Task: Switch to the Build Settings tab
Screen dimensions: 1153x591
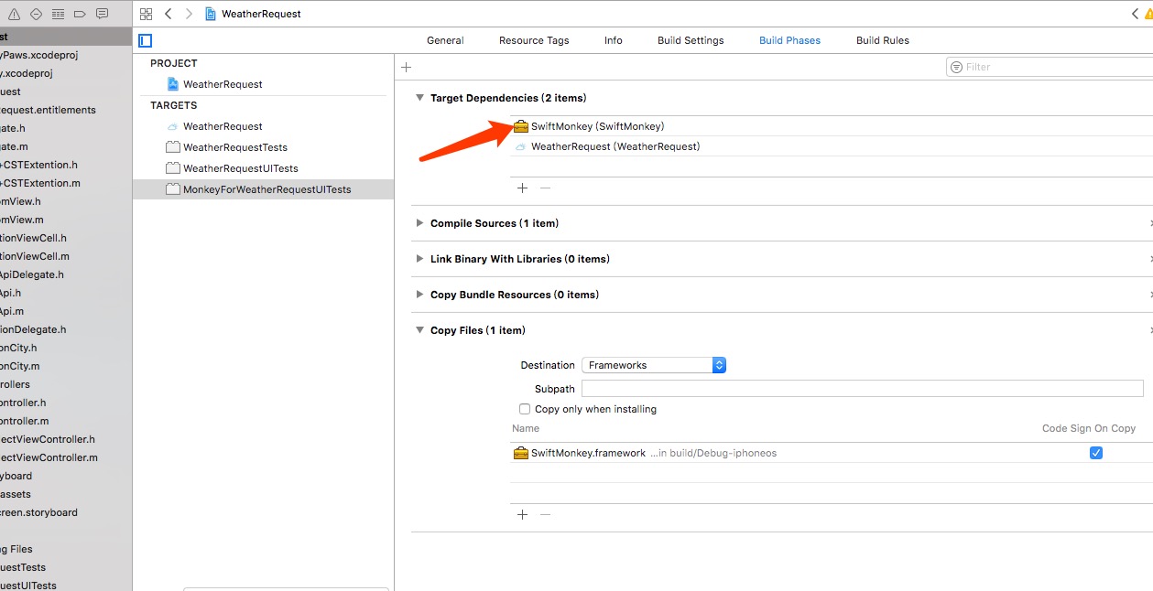Action: 691,40
